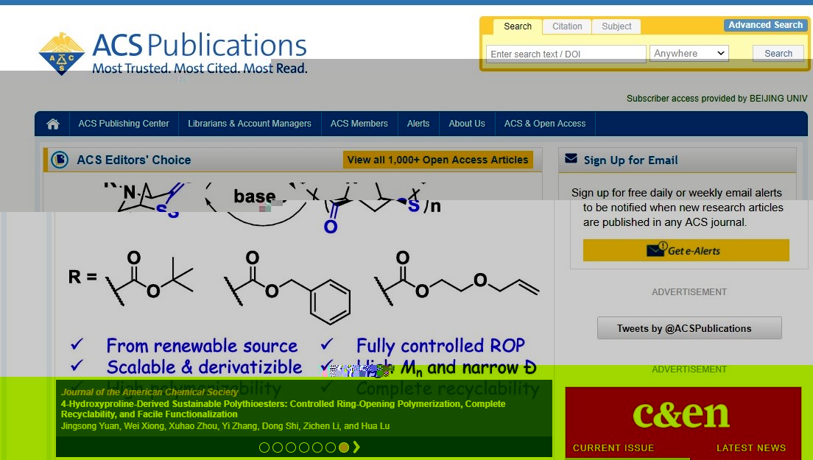Open Tweets by @ACSPublications

689,328
